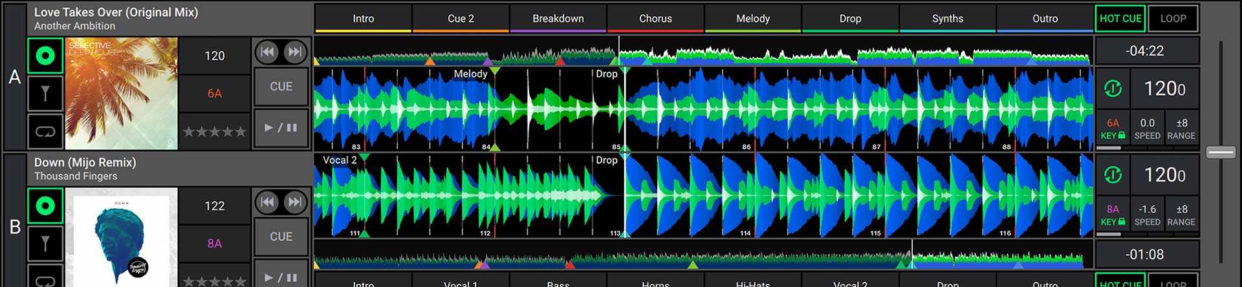Image resolution: width=1242 pixels, height=287 pixels.
Task: Toggle play/pause on deck A
Action: (281, 128)
